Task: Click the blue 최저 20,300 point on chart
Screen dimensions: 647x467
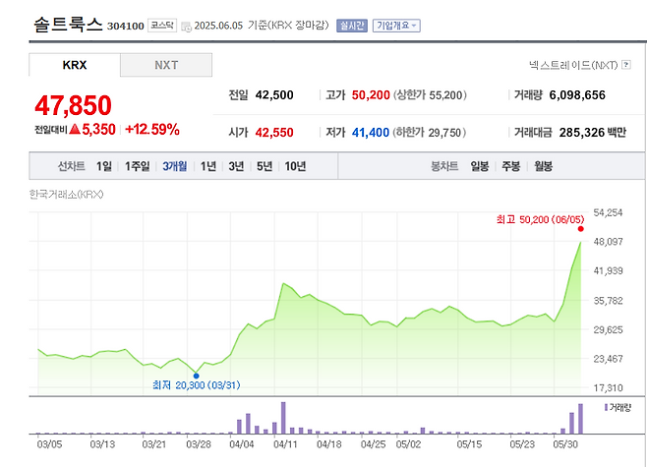Action: [x=196, y=375]
